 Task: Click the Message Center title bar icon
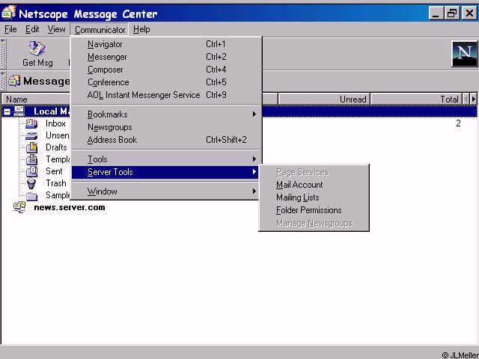point(8,13)
